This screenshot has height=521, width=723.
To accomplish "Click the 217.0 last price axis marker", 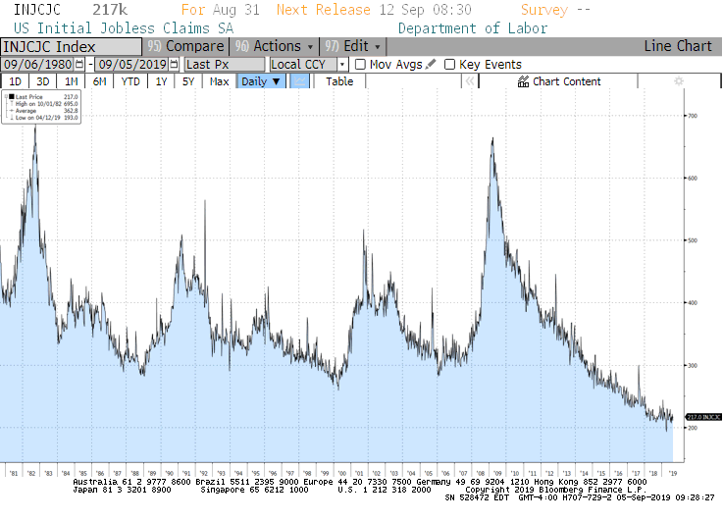I will click(x=702, y=417).
